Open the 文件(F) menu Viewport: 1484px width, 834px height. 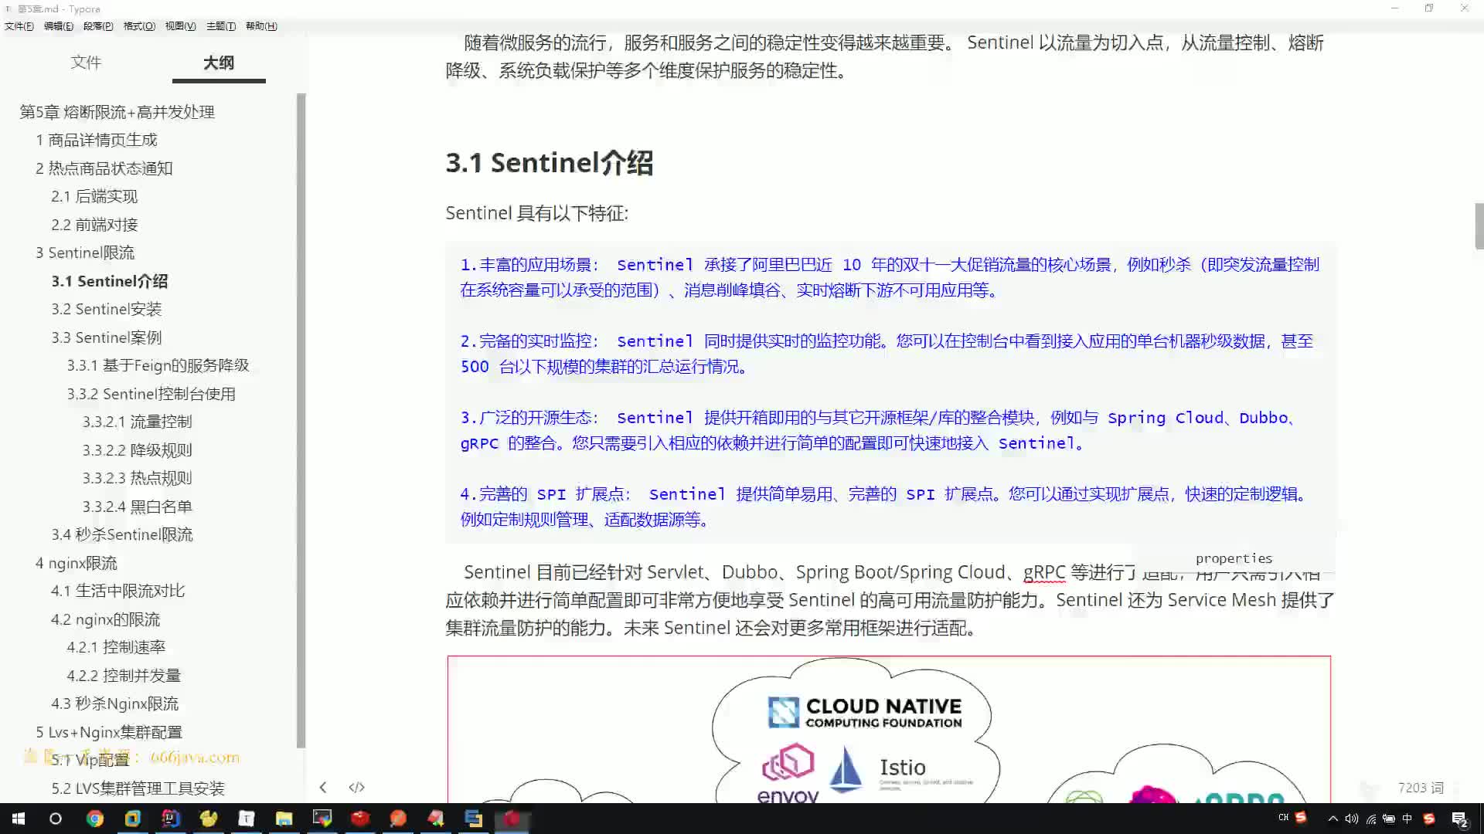tap(19, 26)
